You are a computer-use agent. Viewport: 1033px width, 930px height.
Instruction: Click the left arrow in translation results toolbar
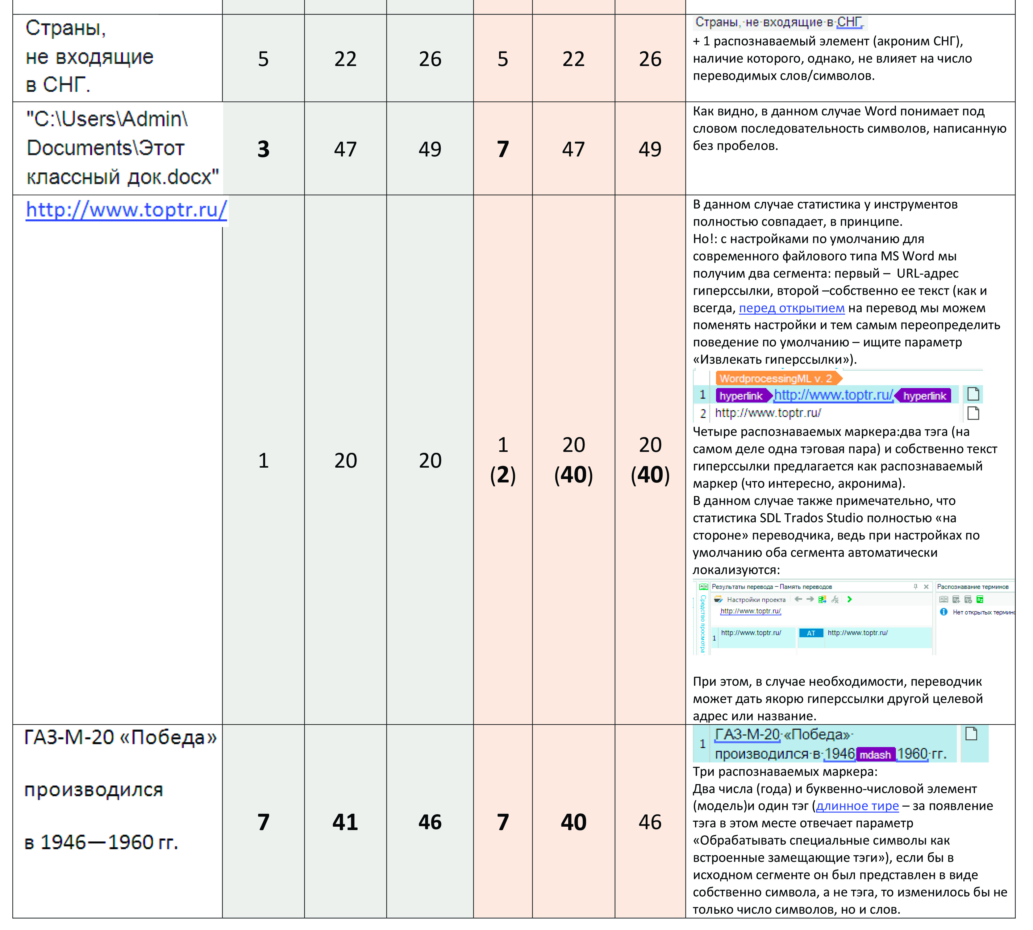(x=798, y=599)
